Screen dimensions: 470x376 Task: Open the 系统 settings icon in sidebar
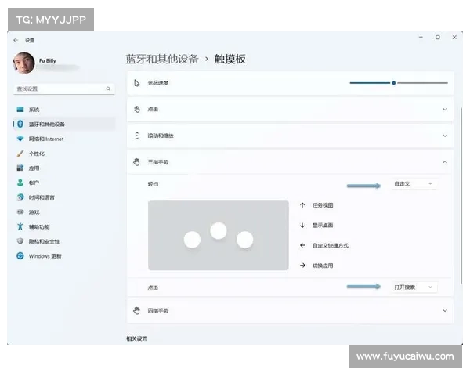[20, 110]
